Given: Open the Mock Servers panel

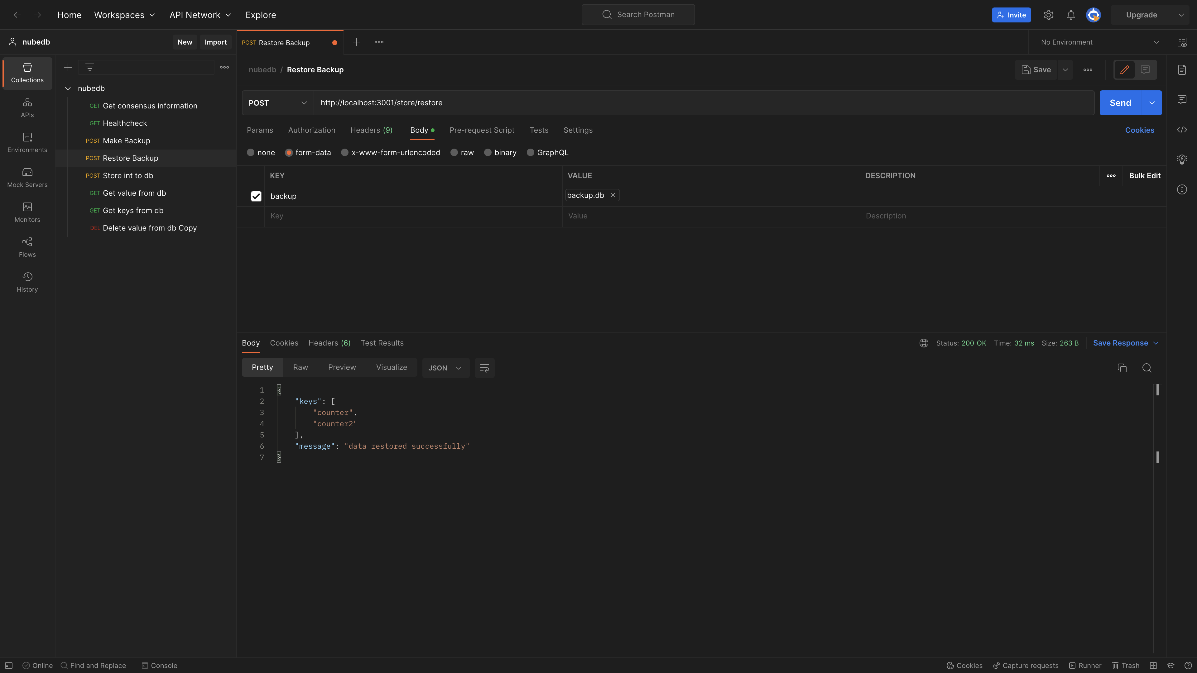Looking at the screenshot, I should pyautogui.click(x=26, y=177).
